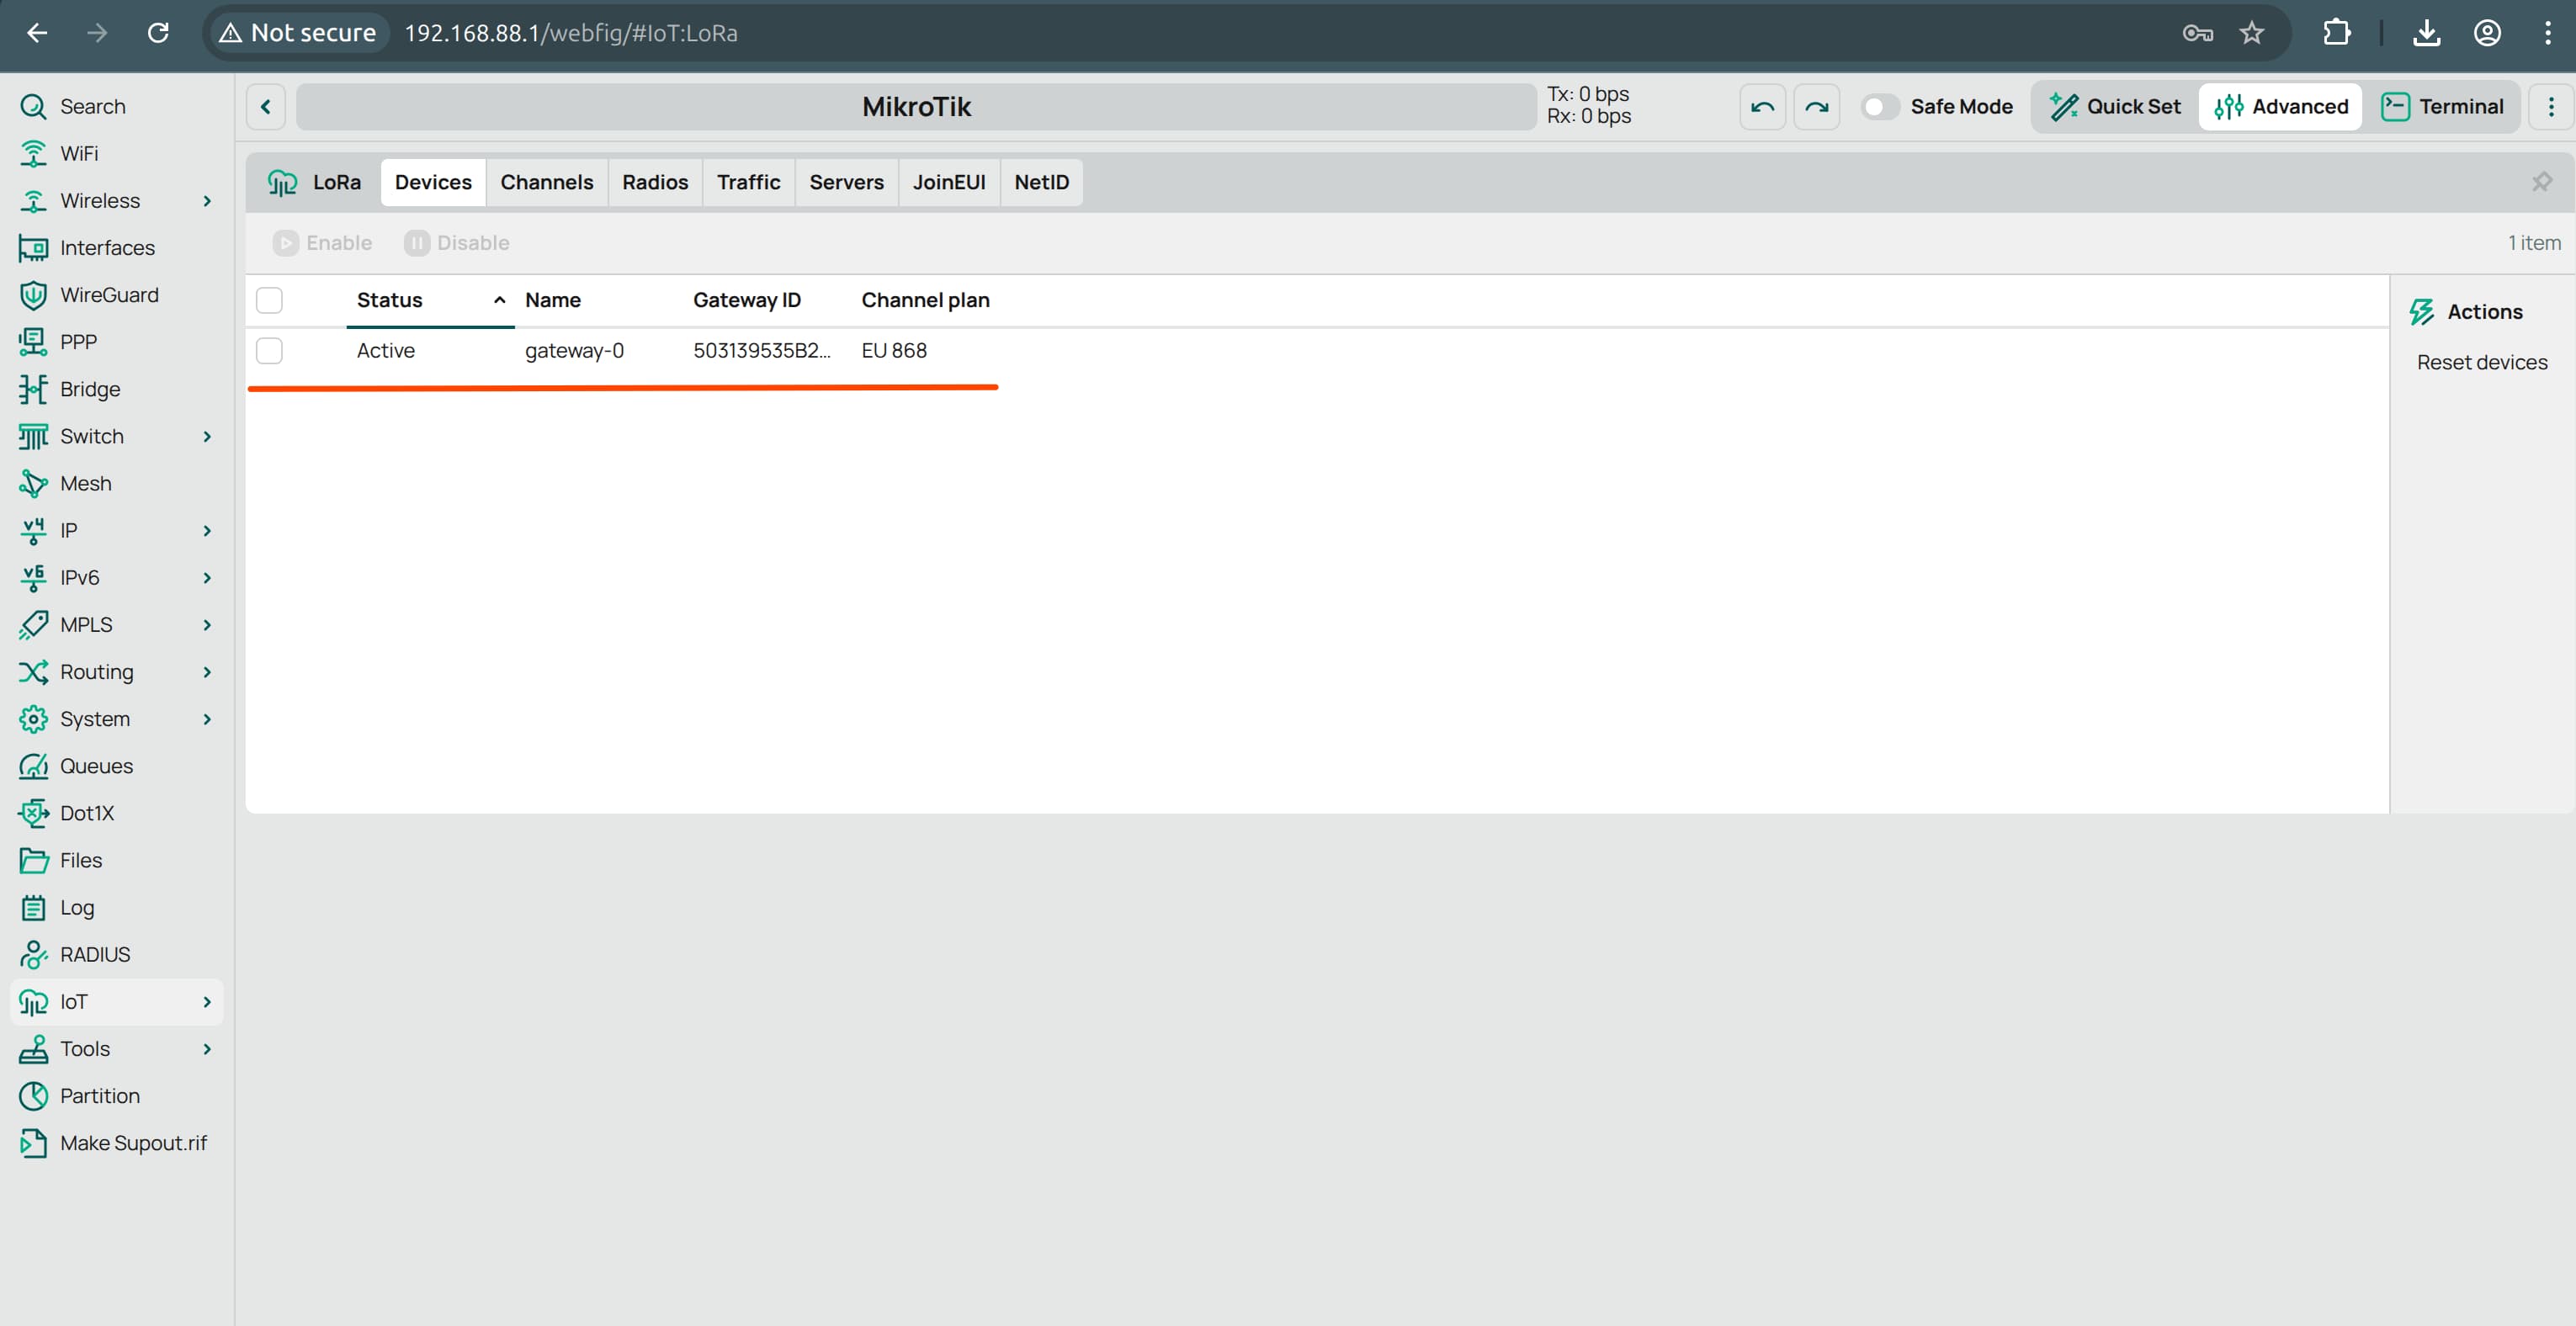Image resolution: width=2576 pixels, height=1326 pixels.
Task: Open the vertical dots menu beside Terminal
Action: (2550, 107)
